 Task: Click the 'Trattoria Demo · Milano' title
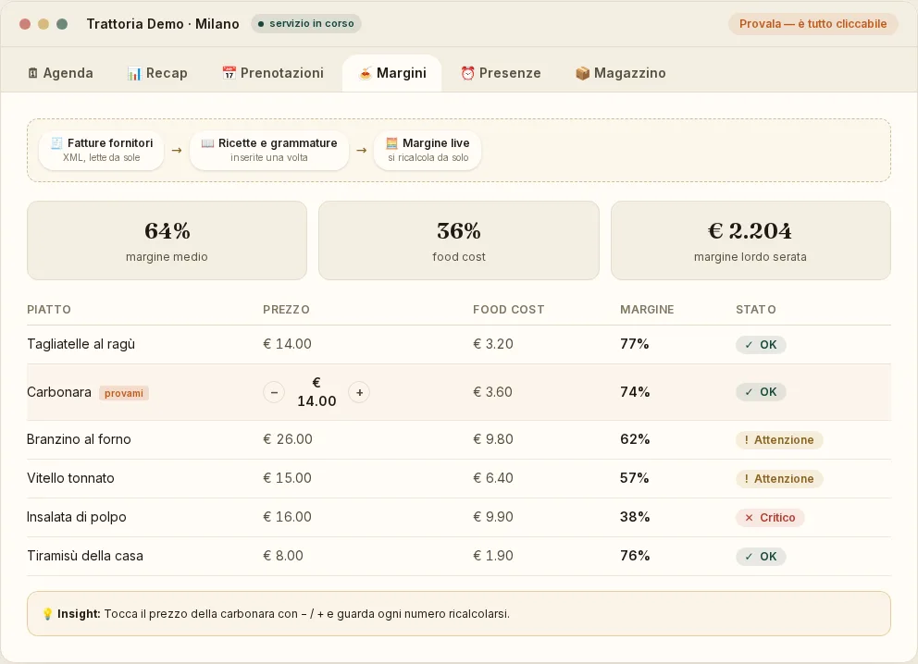pyautogui.click(x=163, y=24)
